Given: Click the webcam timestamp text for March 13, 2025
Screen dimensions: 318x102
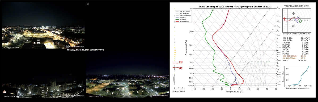Looking at the screenshot, I should [85, 50].
